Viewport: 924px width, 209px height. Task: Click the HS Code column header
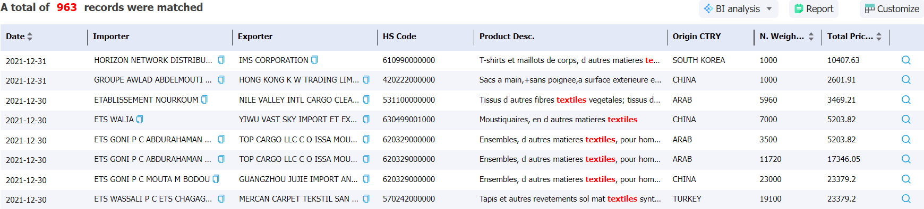[399, 37]
